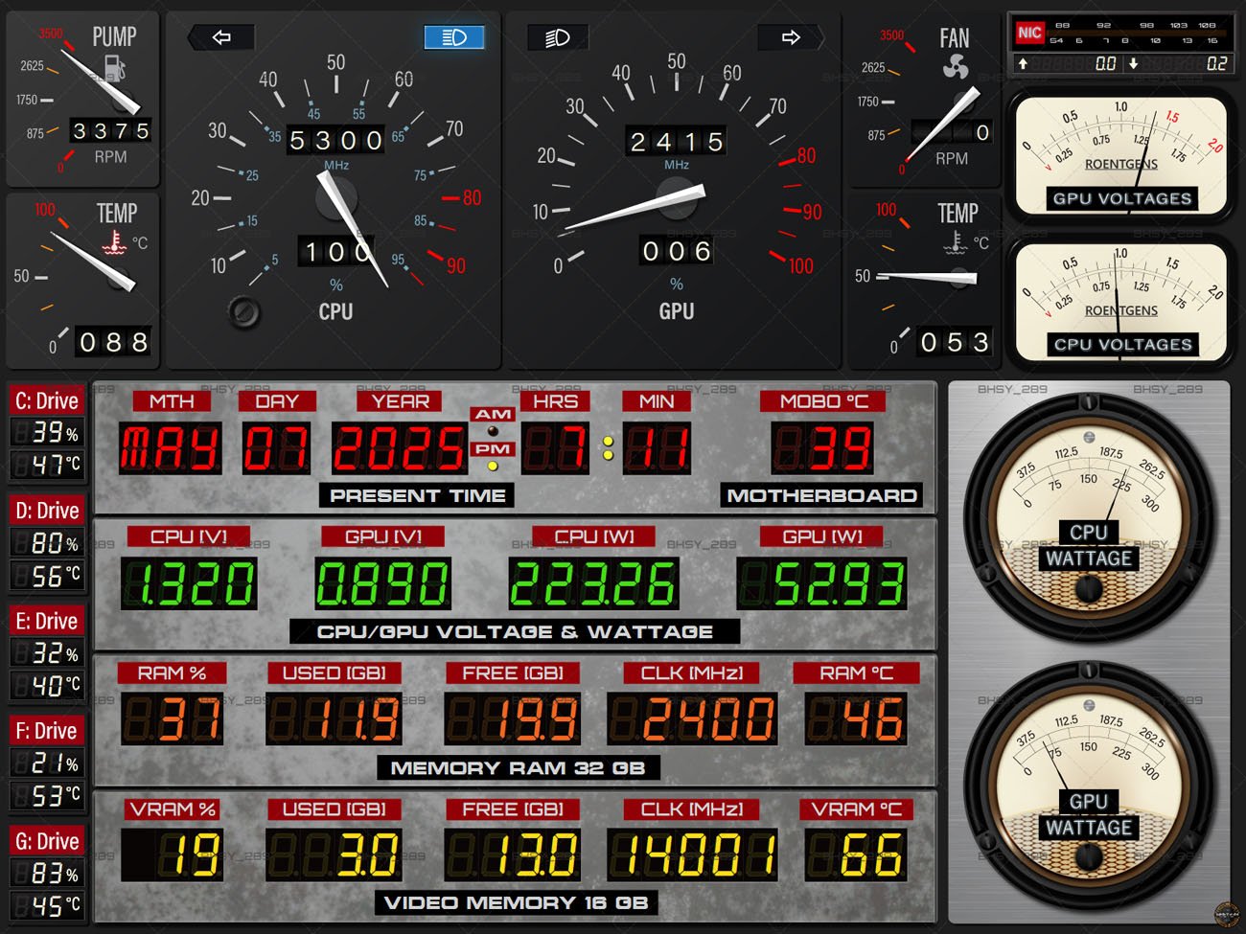
Task: Click the PRESENT TIME label
Action: click(417, 495)
